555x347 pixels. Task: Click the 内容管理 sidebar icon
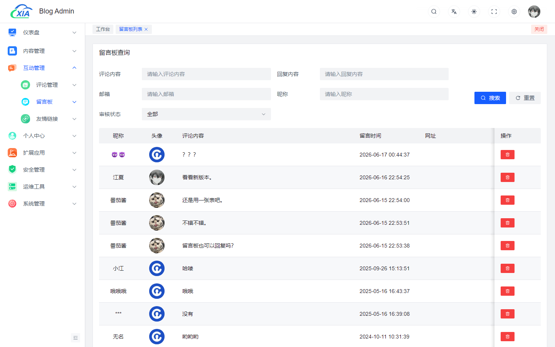tap(12, 51)
